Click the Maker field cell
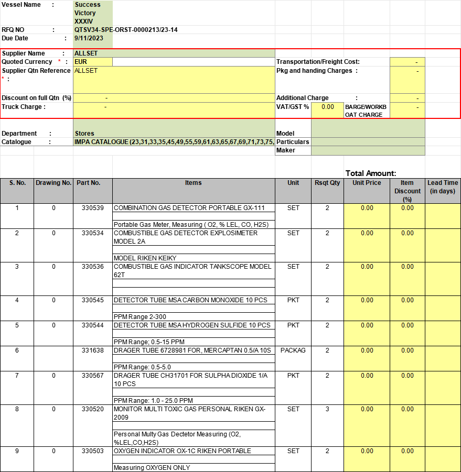The image size is (461, 472). (368, 151)
